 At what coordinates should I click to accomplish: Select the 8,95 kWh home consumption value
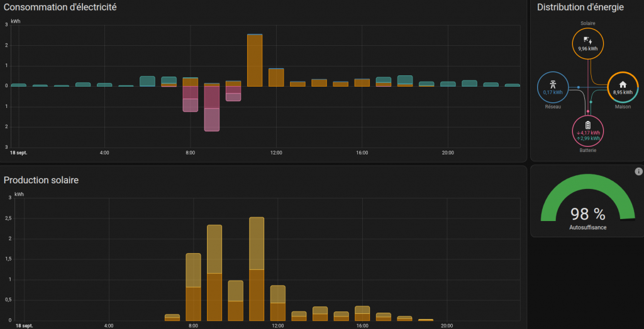pyautogui.click(x=623, y=92)
